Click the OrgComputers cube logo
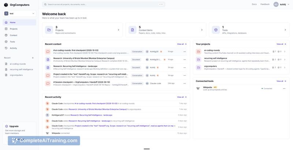 (6, 5)
